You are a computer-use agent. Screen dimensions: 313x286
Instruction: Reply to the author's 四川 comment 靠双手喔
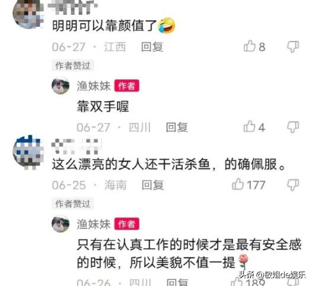pyautogui.click(x=177, y=128)
